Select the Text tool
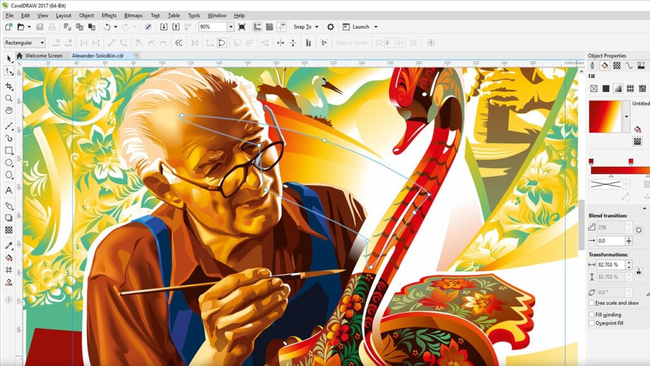Screen dimensions: 650x366 (9, 191)
